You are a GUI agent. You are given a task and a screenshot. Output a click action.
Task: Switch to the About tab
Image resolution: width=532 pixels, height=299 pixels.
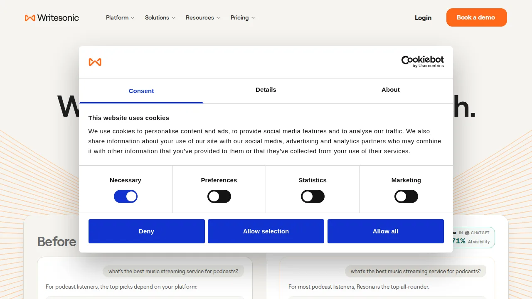tap(391, 90)
